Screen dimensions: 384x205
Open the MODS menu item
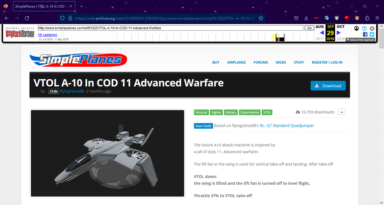281,63
